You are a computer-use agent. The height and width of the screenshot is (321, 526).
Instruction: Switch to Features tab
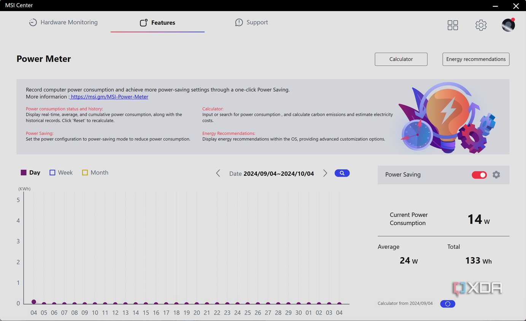(x=157, y=23)
